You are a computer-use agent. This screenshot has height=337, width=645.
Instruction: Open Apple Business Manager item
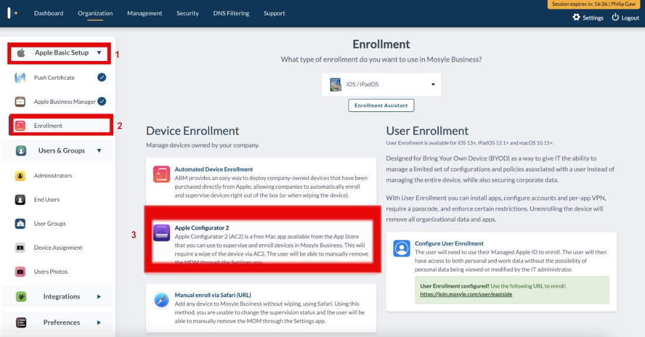[x=64, y=101]
